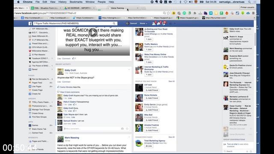Click the thumbs-up count on the video post
Viewport: 274px width, 154px height.
tap(74, 59)
